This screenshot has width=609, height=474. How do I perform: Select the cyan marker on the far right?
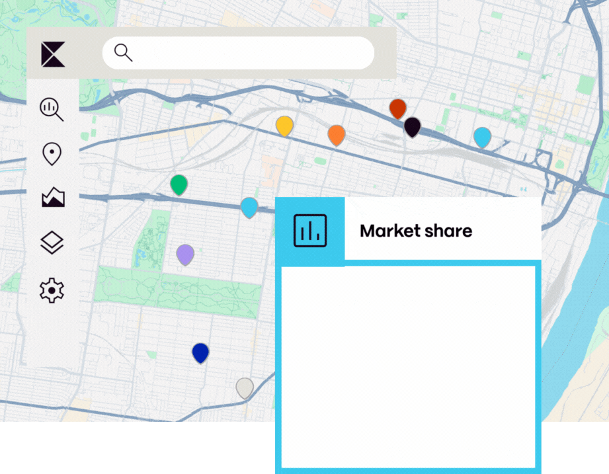pyautogui.click(x=483, y=137)
